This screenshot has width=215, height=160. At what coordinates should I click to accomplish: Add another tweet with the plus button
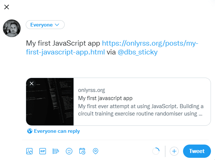click(x=174, y=151)
